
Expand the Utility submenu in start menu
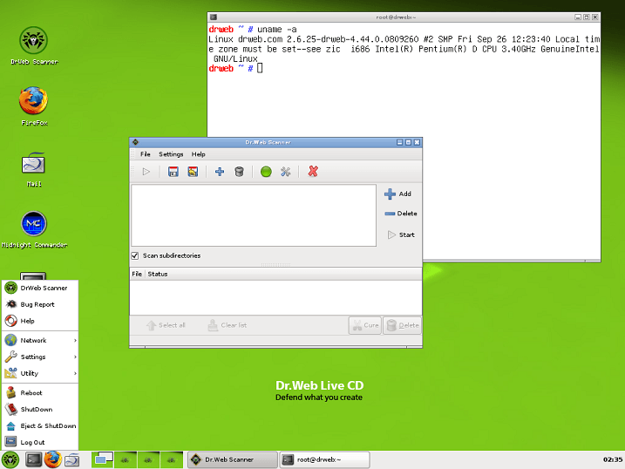40,373
